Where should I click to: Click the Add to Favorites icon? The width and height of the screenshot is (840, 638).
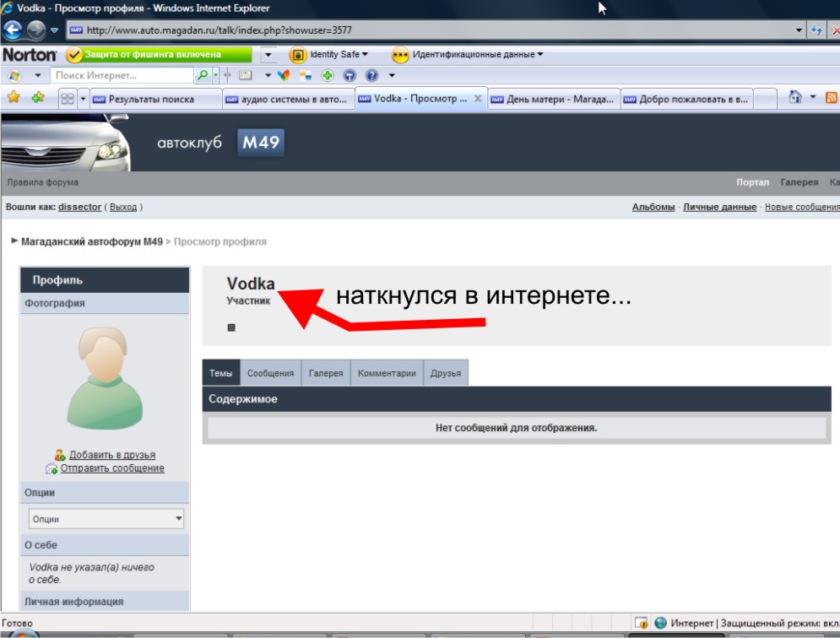point(38,98)
